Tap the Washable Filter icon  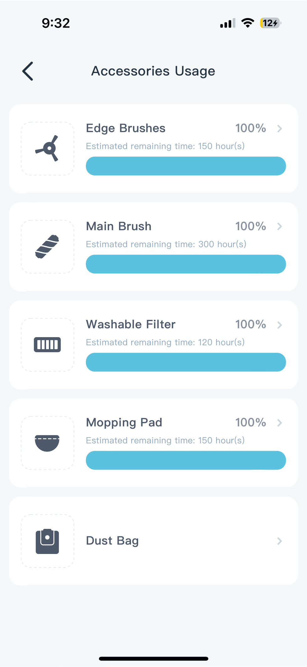(47, 345)
